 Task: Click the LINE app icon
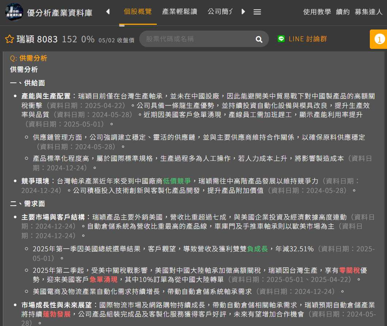pos(281,39)
